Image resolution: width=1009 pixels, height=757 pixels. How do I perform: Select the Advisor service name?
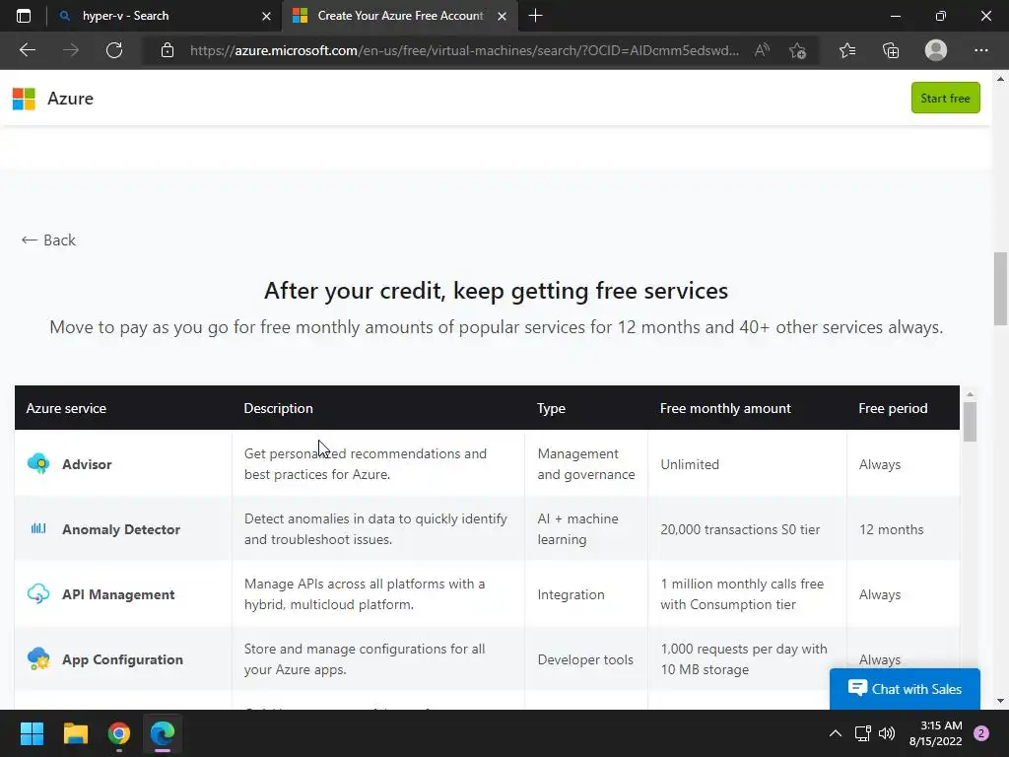(x=87, y=464)
